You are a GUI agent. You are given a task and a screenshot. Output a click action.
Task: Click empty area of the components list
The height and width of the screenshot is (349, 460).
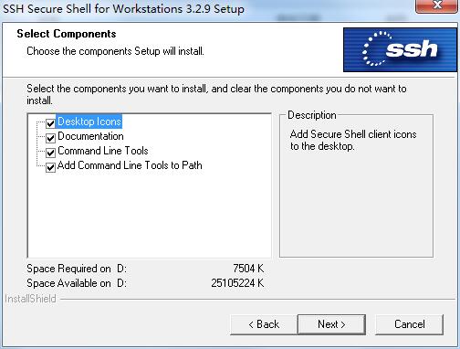pos(149,213)
